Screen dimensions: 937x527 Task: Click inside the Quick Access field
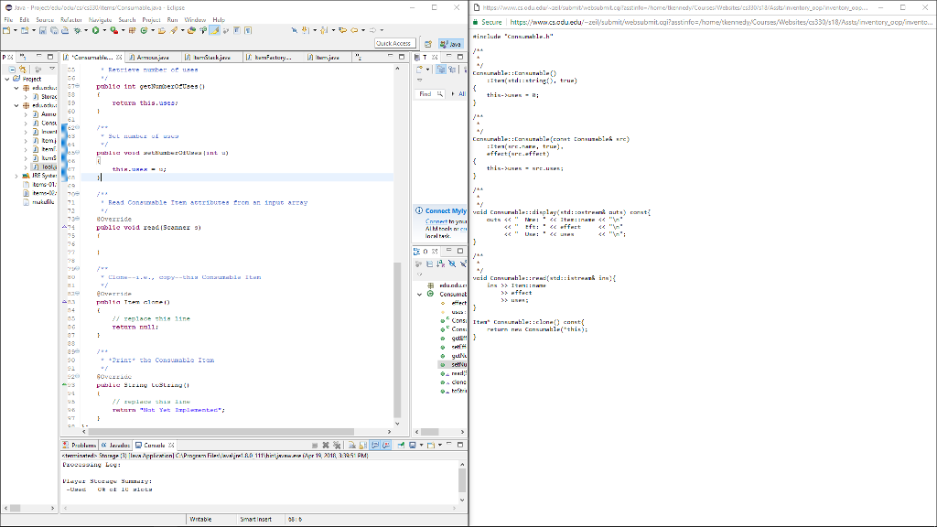click(395, 42)
